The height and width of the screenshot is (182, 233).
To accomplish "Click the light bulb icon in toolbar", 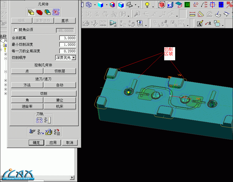I will 147,5.
